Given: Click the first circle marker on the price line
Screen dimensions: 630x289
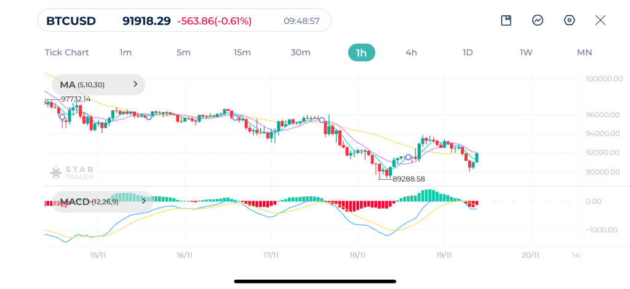Looking at the screenshot, I should [62, 117].
